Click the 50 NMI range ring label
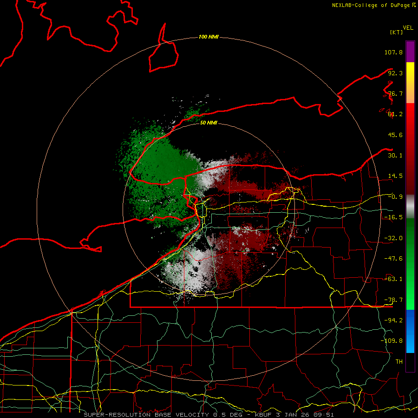 209,123
